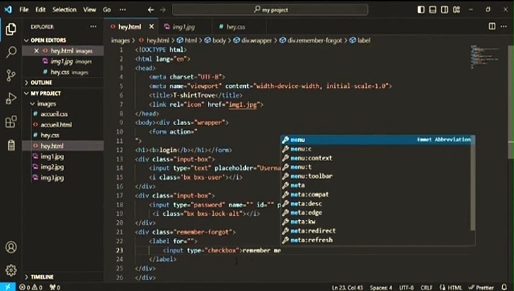The image size is (514, 291).
Task: Close the hey.html tab
Action: click(x=152, y=27)
